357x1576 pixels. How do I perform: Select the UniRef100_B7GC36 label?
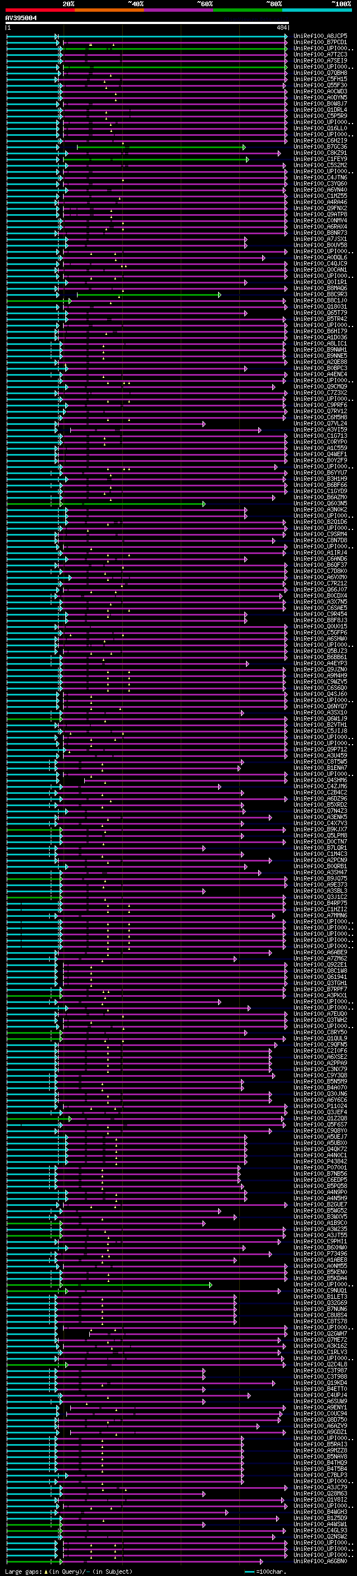(320, 147)
